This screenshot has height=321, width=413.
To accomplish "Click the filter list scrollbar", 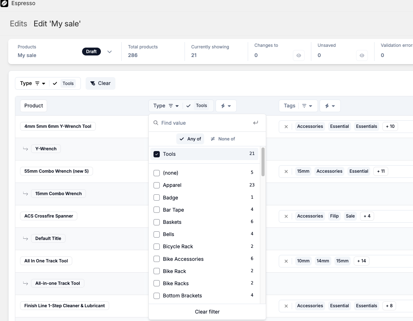I will pyautogui.click(x=263, y=162).
